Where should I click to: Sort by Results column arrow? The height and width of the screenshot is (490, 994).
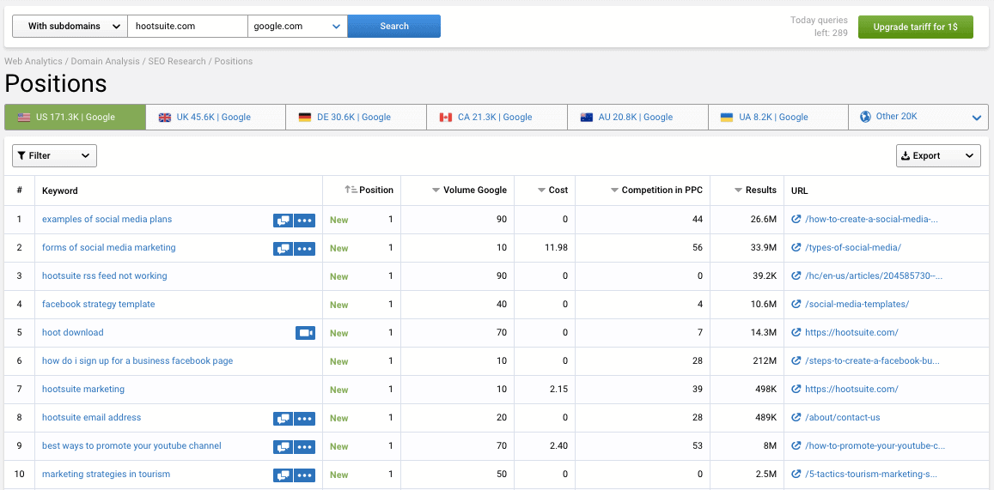738,190
